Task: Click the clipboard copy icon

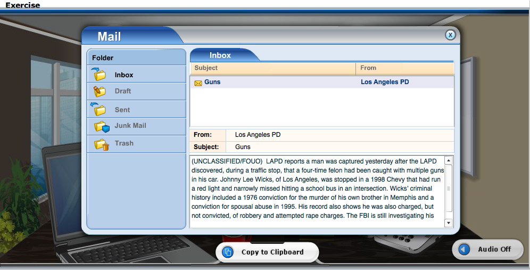Action: pyautogui.click(x=228, y=252)
